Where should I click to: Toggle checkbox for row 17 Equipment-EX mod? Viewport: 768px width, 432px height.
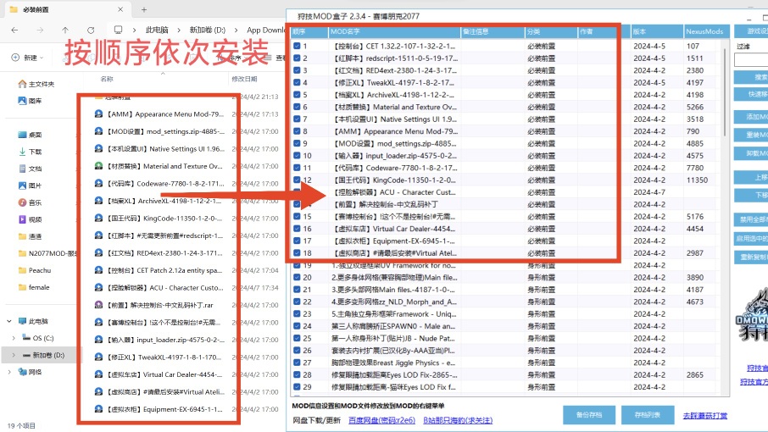297,241
